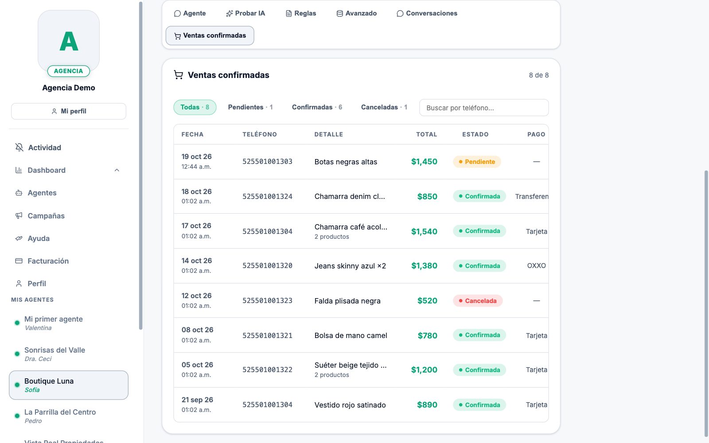
Task: Collapse the Dashboard menu chevron
Action: click(117, 170)
